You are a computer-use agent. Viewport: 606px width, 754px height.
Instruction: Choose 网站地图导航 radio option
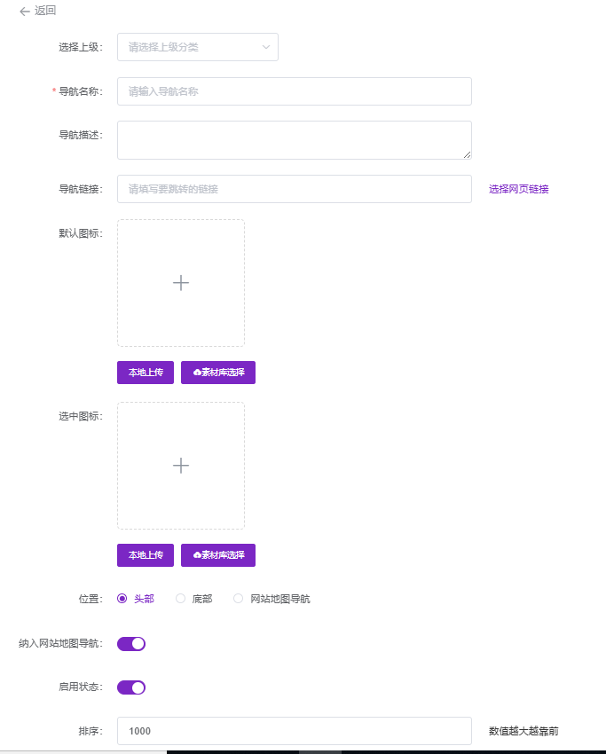point(238,599)
